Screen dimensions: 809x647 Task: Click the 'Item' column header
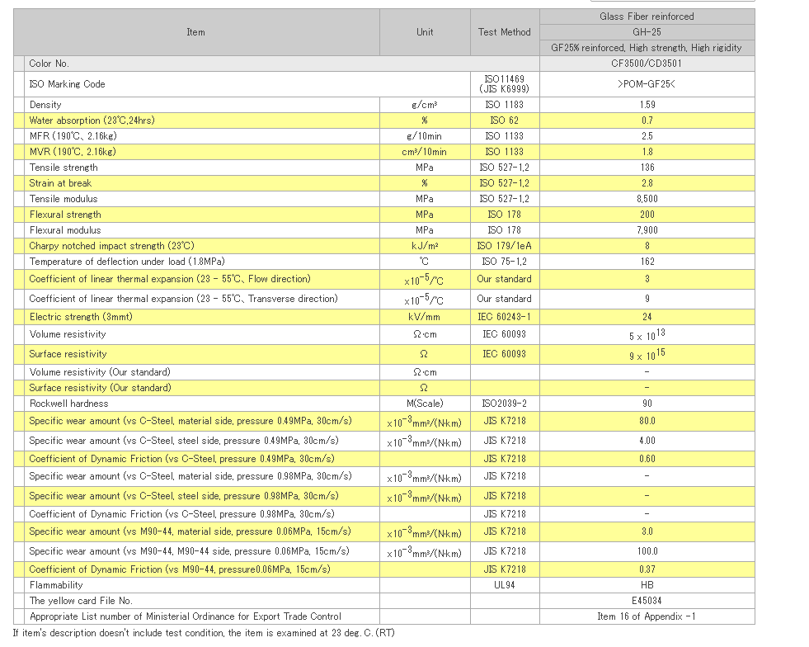195,32
